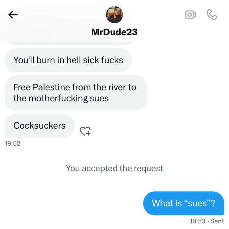Open the MrDude23 username profile link
This screenshot has height=229, width=229.
[x=114, y=32]
